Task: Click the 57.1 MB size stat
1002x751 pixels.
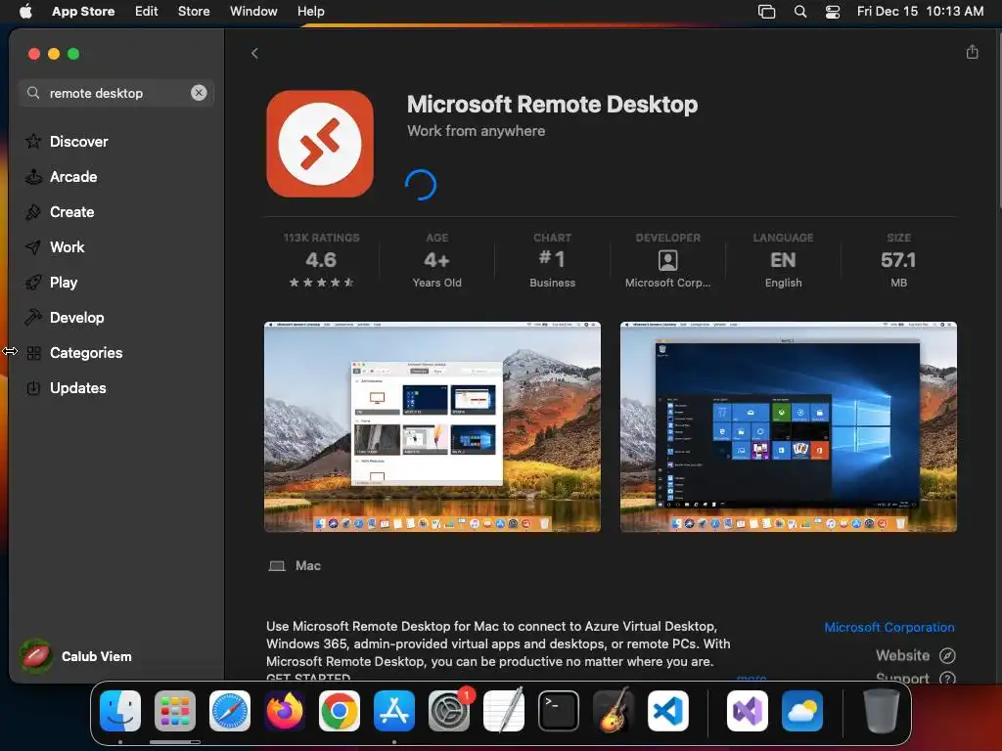Action: click(898, 260)
